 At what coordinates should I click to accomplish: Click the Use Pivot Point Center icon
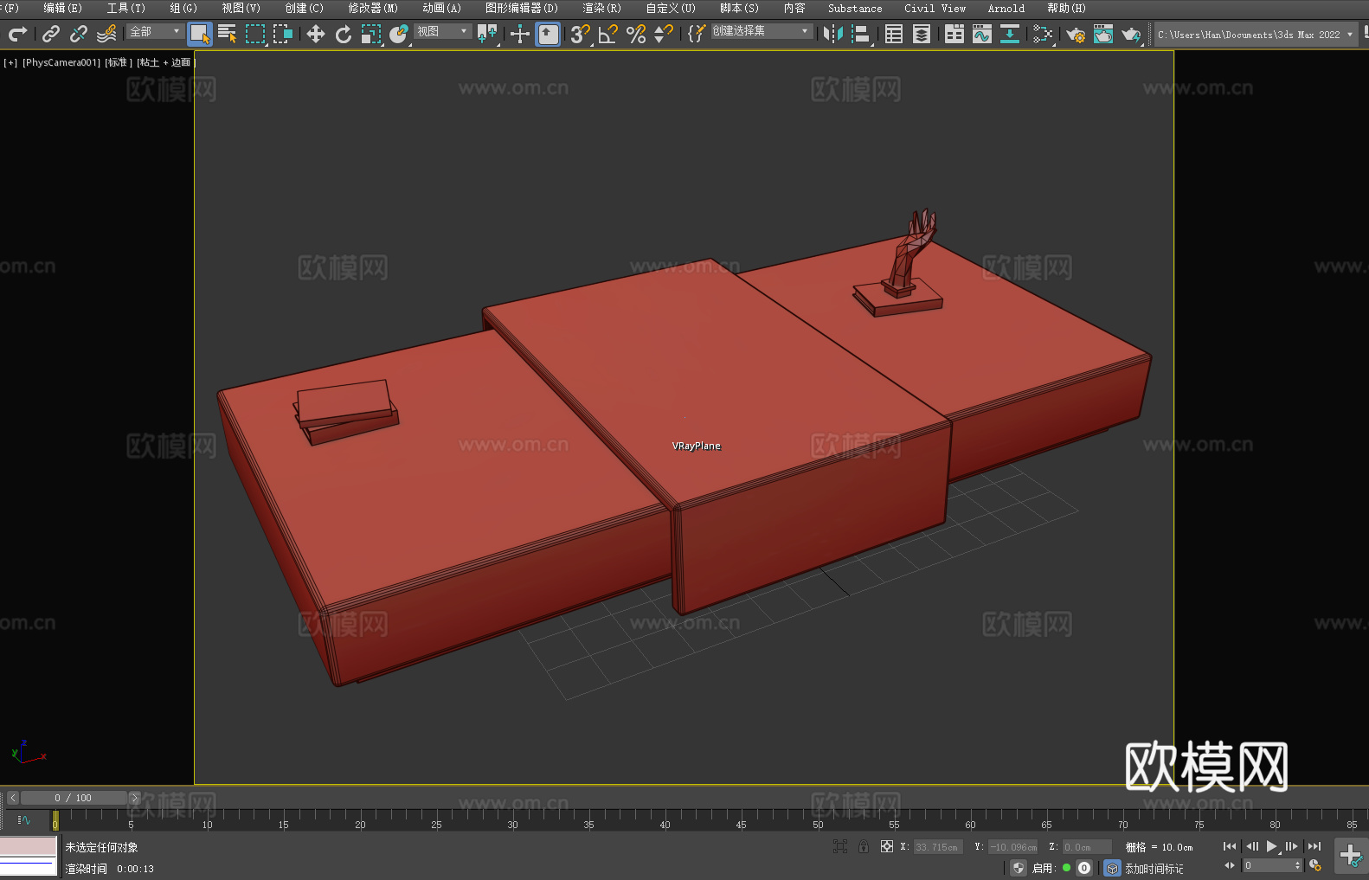tap(487, 34)
